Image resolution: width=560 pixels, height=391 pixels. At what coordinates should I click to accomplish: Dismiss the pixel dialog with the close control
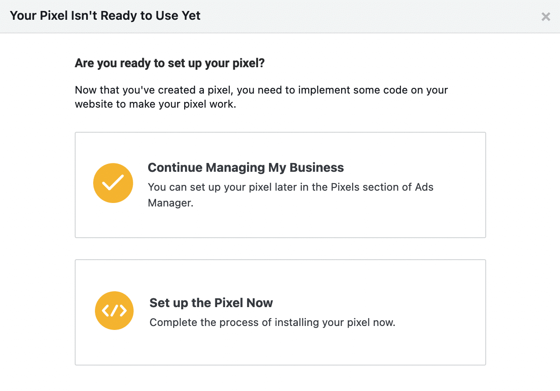546,17
